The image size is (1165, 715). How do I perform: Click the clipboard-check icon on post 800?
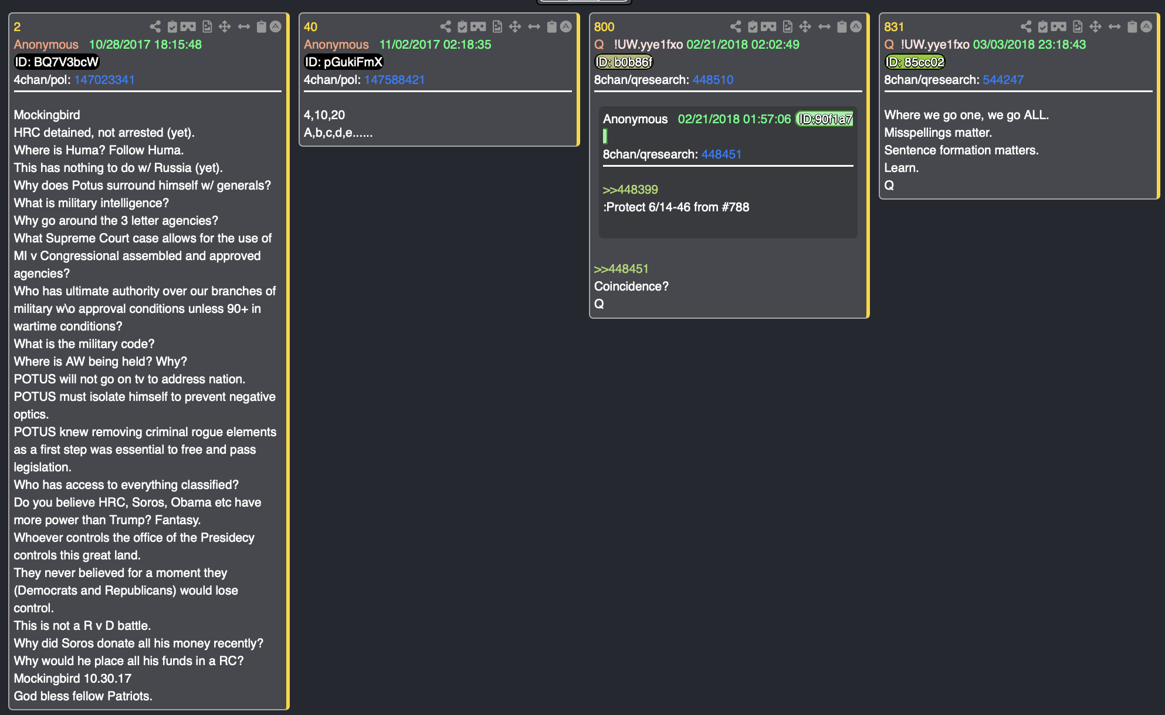[x=753, y=26]
